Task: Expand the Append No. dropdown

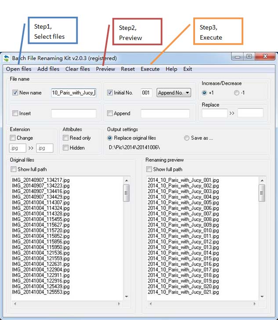Action: click(x=174, y=93)
